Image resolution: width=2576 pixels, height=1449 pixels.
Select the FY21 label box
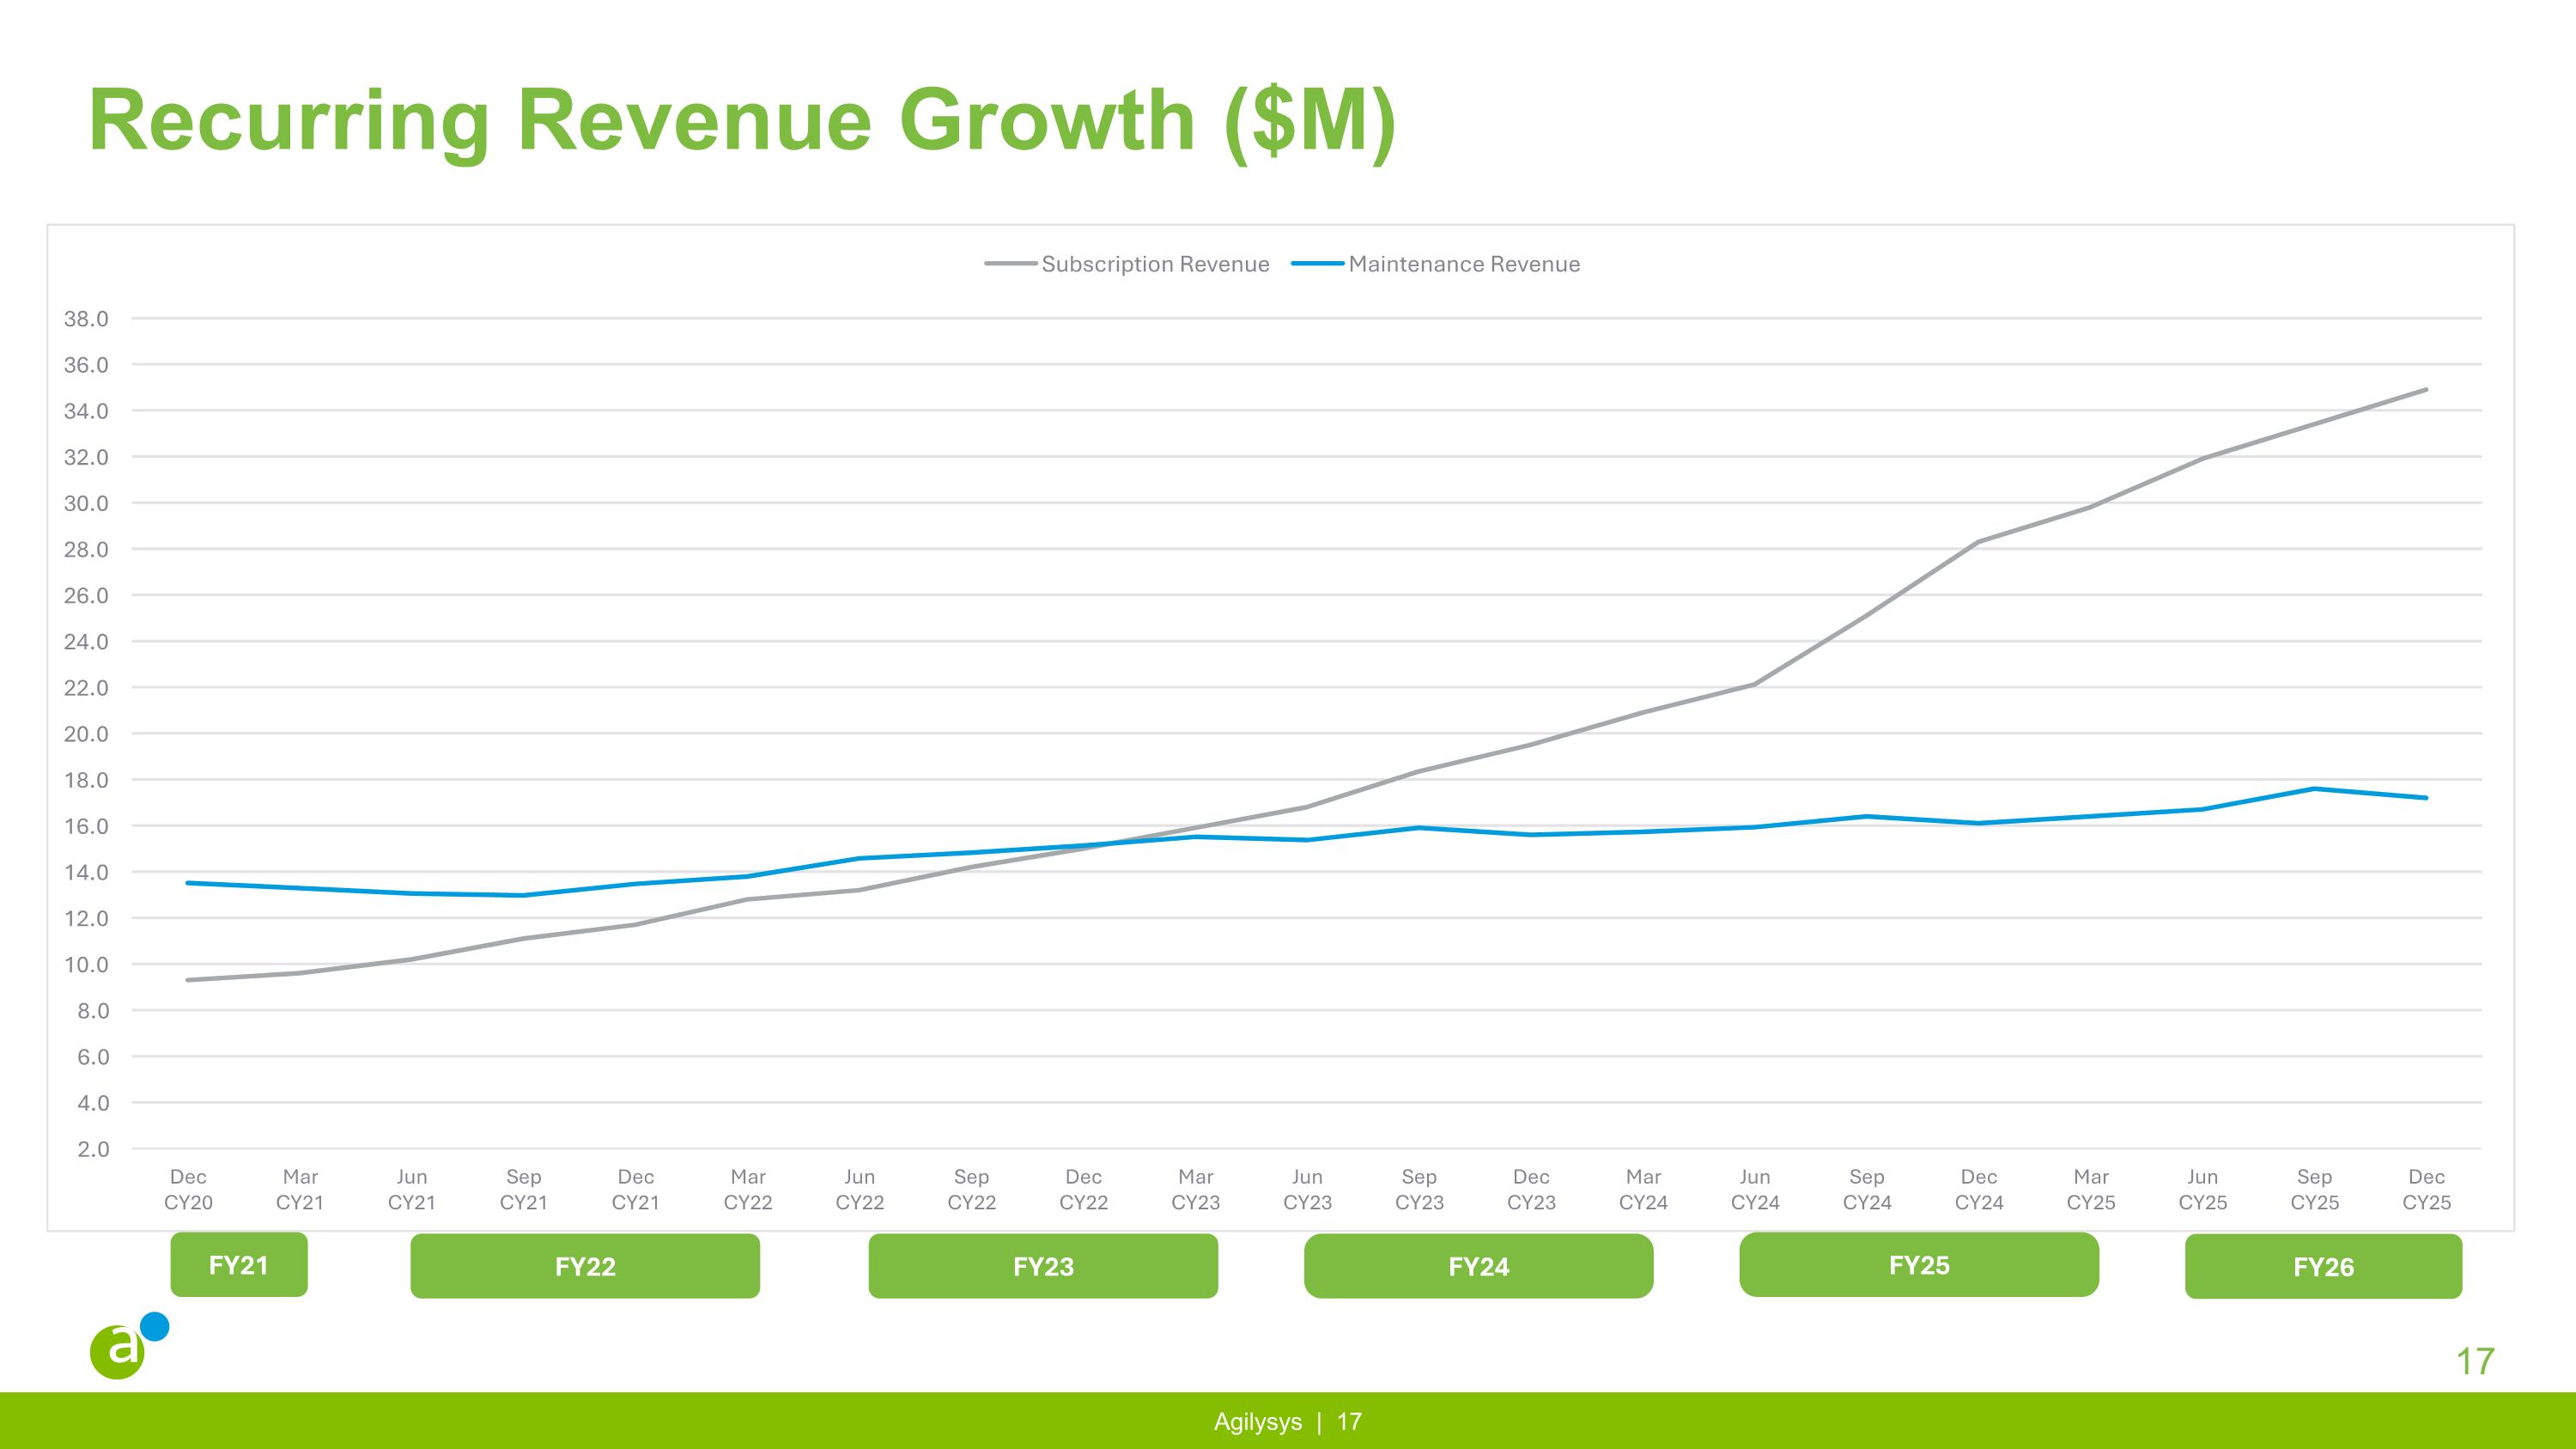[x=239, y=1265]
